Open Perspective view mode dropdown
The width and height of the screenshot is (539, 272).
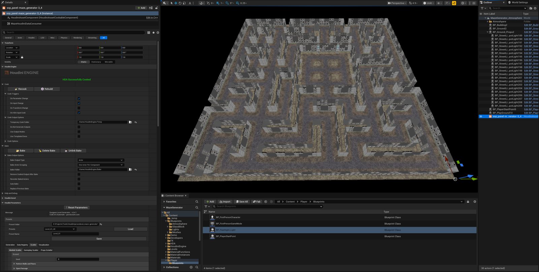point(397,3)
